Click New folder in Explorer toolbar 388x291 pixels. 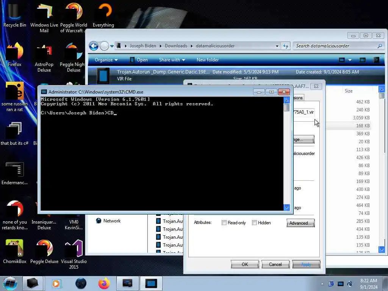pyautogui.click(x=208, y=60)
